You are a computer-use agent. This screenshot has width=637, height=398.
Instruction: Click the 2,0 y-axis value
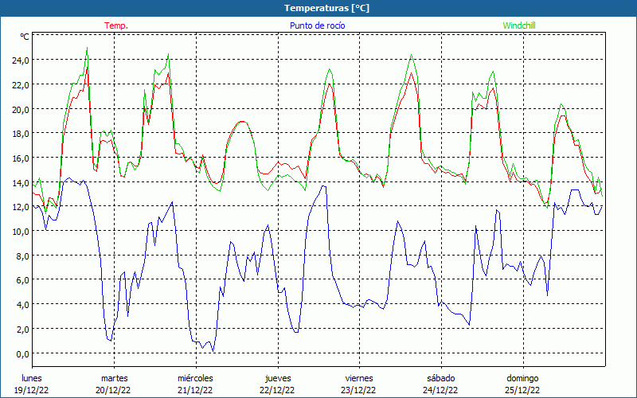[x=23, y=329]
